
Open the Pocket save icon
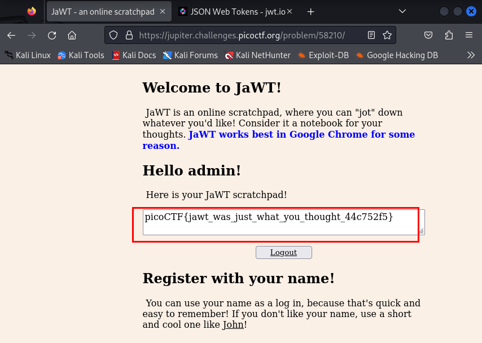[428, 36]
